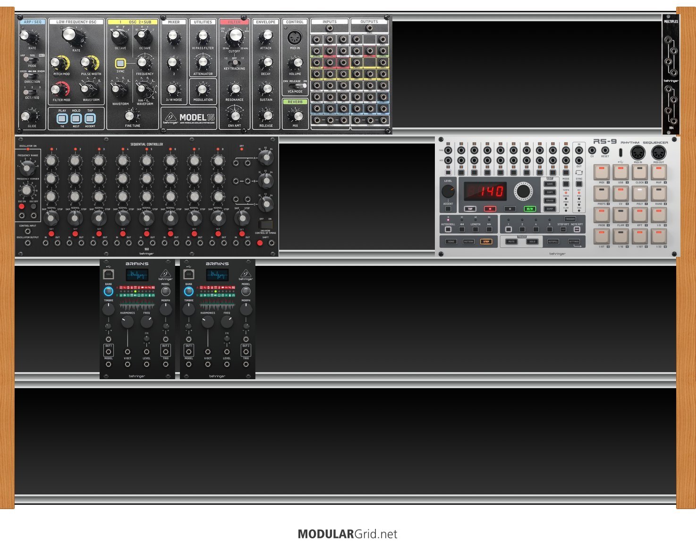696x544 pixels.
Task: Click the RS-9 LENGTH button
Action: tap(475, 229)
